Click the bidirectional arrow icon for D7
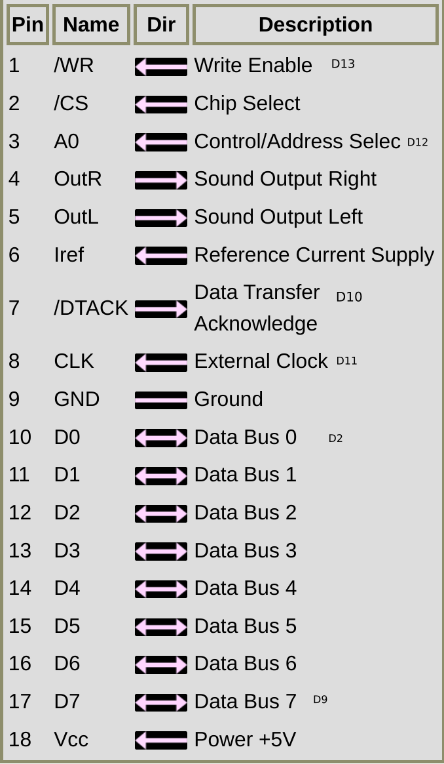 161,702
